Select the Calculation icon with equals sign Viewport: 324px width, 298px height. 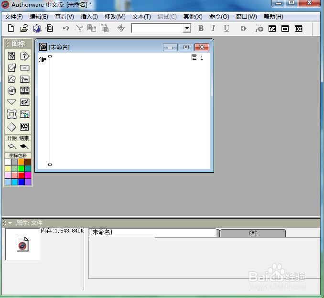tap(24, 67)
